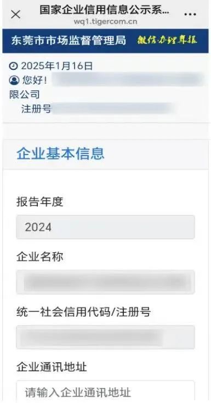This screenshot has height=403, width=211.
Task: Tap the 东莞市市场监督管理局 banner title
Action: coord(69,41)
